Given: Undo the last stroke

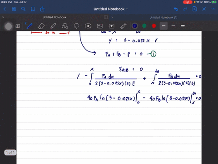Looking at the screenshot, I should 176,9.
